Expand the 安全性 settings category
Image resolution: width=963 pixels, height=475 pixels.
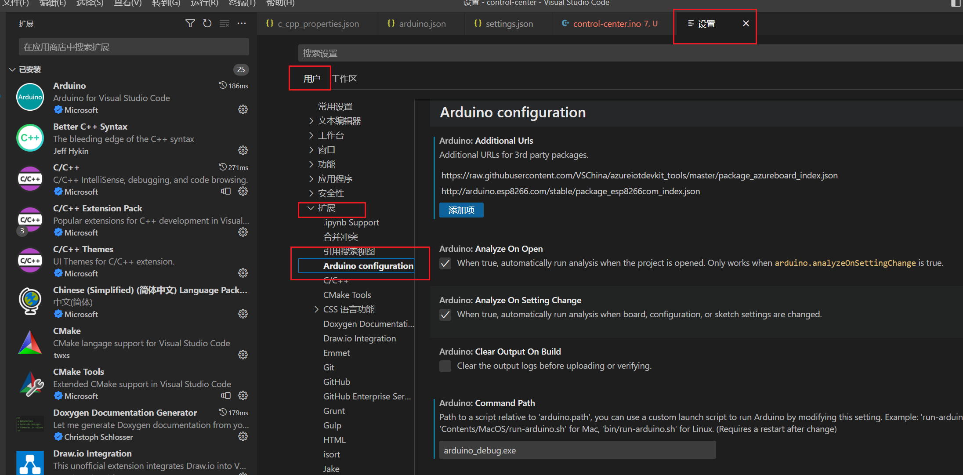(x=311, y=193)
